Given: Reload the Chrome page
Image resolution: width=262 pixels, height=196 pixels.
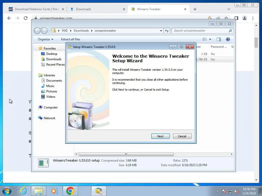Looking at the screenshot, I should click(26, 18).
